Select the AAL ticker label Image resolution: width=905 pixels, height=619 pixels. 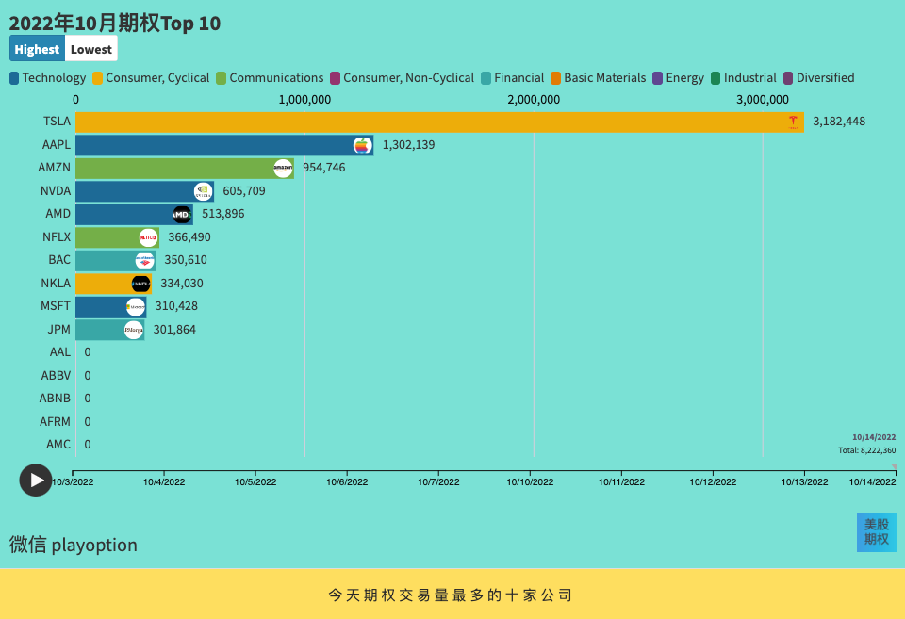pyautogui.click(x=60, y=352)
